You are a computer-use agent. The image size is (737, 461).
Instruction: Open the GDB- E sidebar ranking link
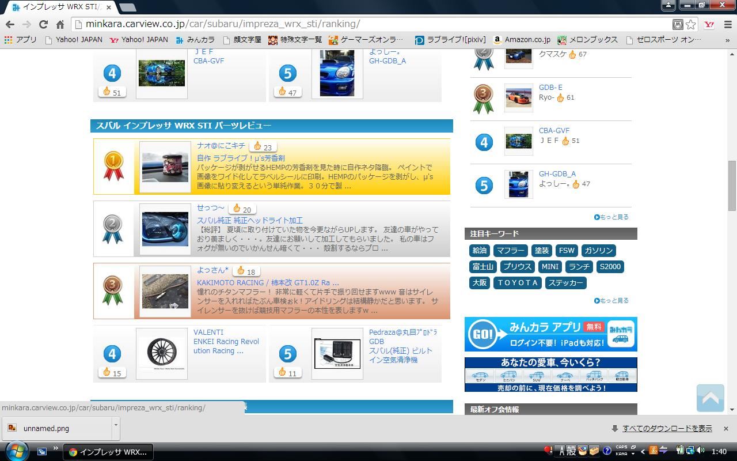coord(550,88)
